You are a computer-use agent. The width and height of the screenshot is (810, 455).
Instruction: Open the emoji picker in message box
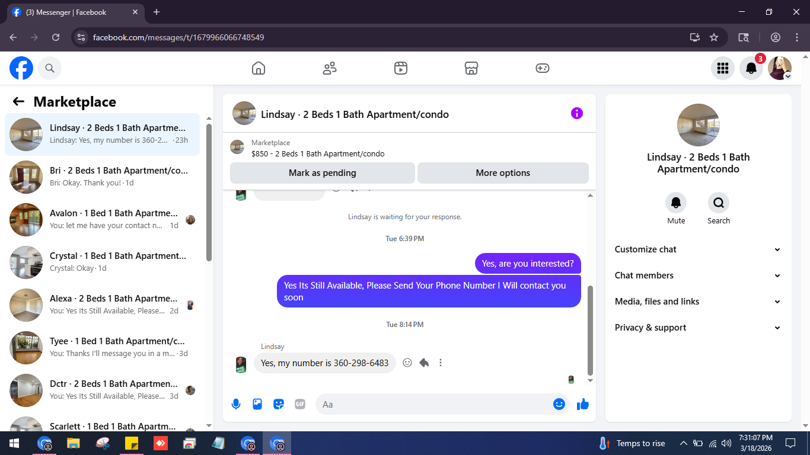point(559,404)
